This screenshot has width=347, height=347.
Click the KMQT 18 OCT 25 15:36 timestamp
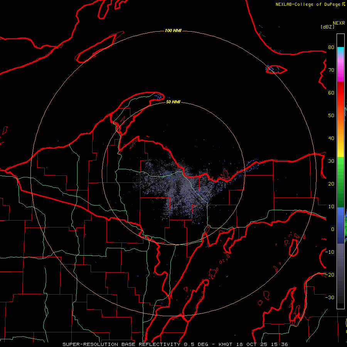click(x=253, y=344)
